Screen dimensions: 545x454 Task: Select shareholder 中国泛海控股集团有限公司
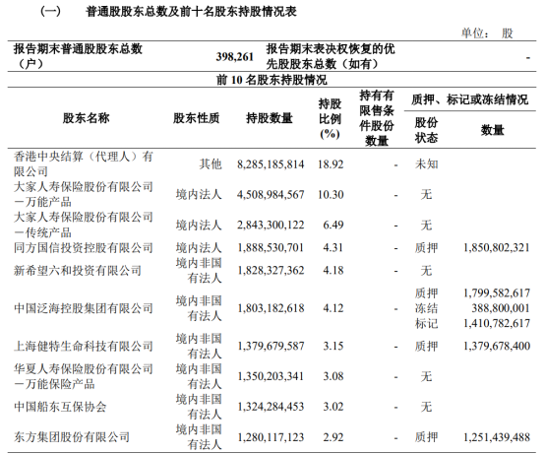[x=84, y=308]
